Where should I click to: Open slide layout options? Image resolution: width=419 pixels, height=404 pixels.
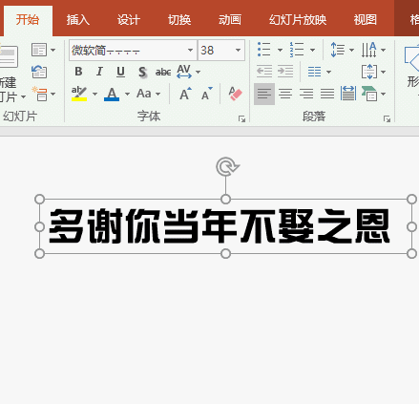click(x=44, y=50)
